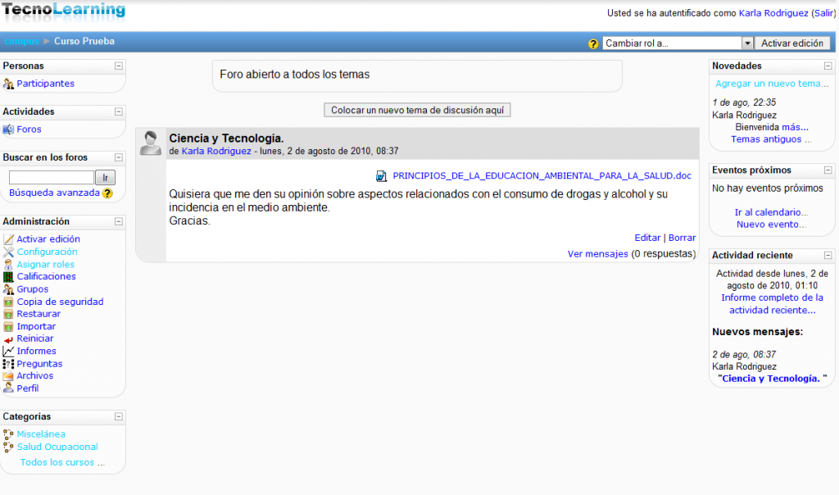Open Salud Ocupacional category
The height and width of the screenshot is (495, 839).
57,447
